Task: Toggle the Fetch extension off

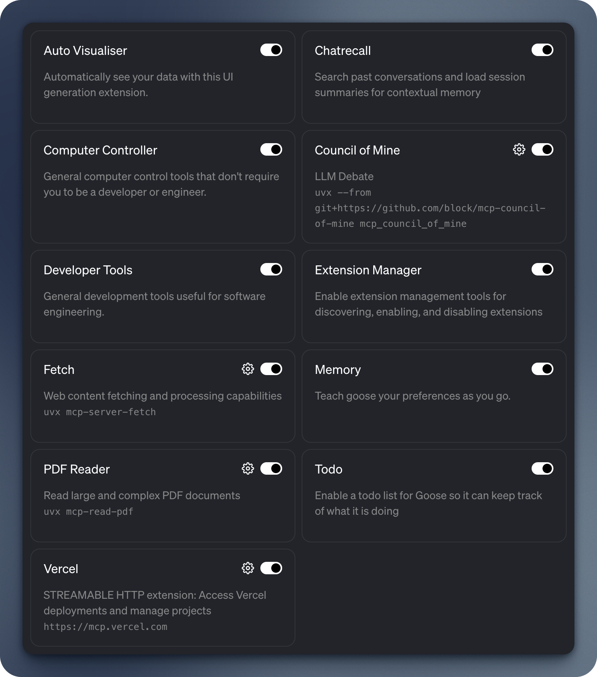Action: pos(271,369)
